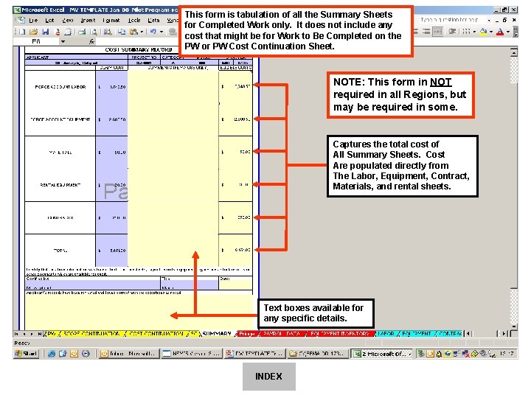This screenshot has width=531, height=398.
Task: Open the File menu
Action: point(33,21)
